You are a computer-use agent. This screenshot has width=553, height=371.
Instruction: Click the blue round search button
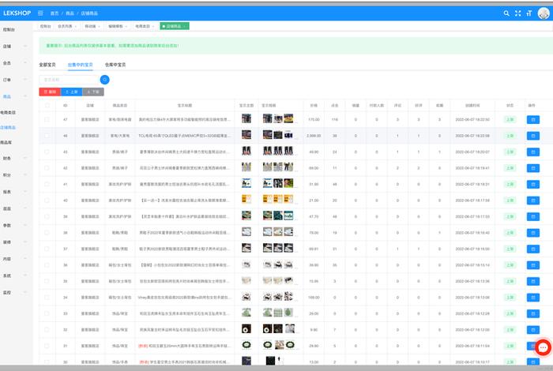[x=104, y=79]
